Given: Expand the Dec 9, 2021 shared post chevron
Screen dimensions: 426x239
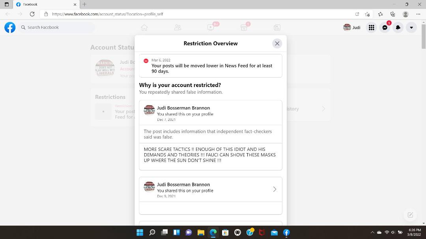Looking at the screenshot, I should click(x=275, y=189).
